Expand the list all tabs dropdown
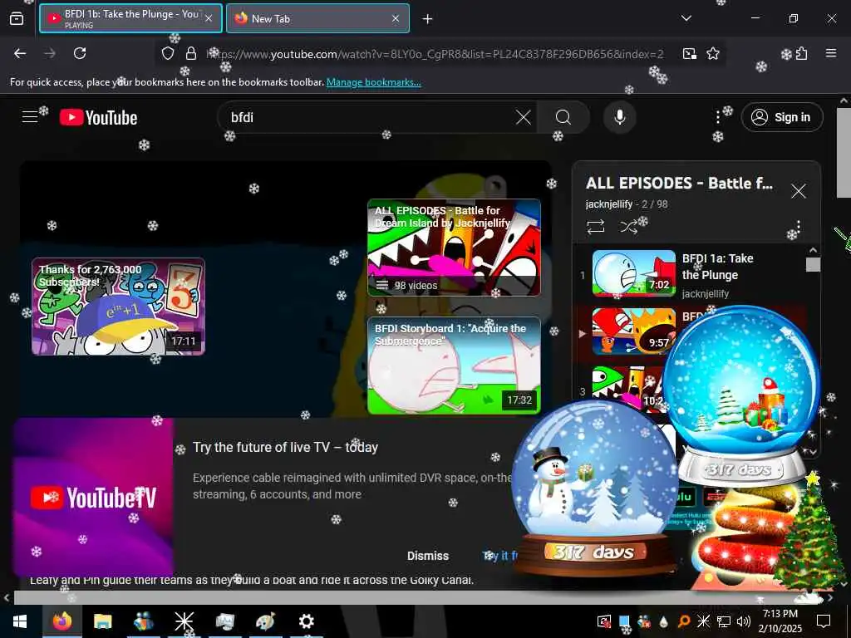Viewport: 851px width, 638px height. [686, 18]
